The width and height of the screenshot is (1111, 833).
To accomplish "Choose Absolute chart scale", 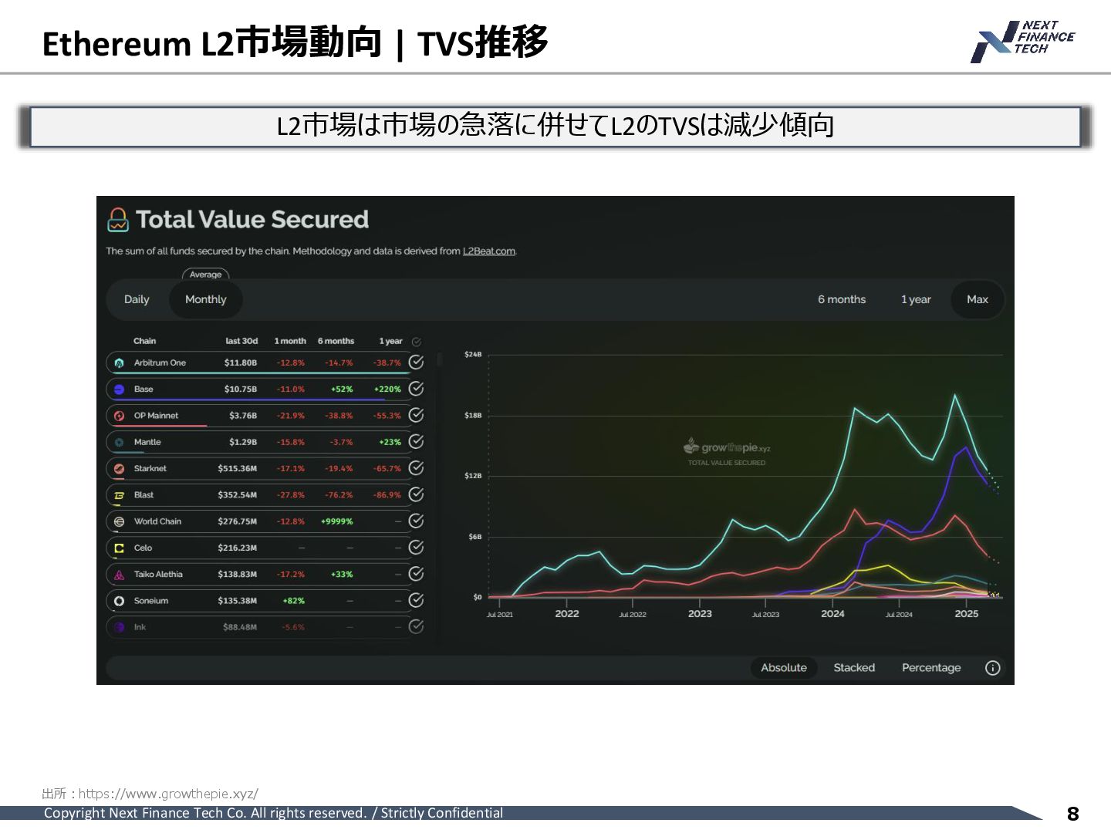I will point(784,668).
